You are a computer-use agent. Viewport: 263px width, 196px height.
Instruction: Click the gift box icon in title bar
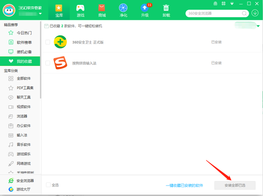click(215, 4)
